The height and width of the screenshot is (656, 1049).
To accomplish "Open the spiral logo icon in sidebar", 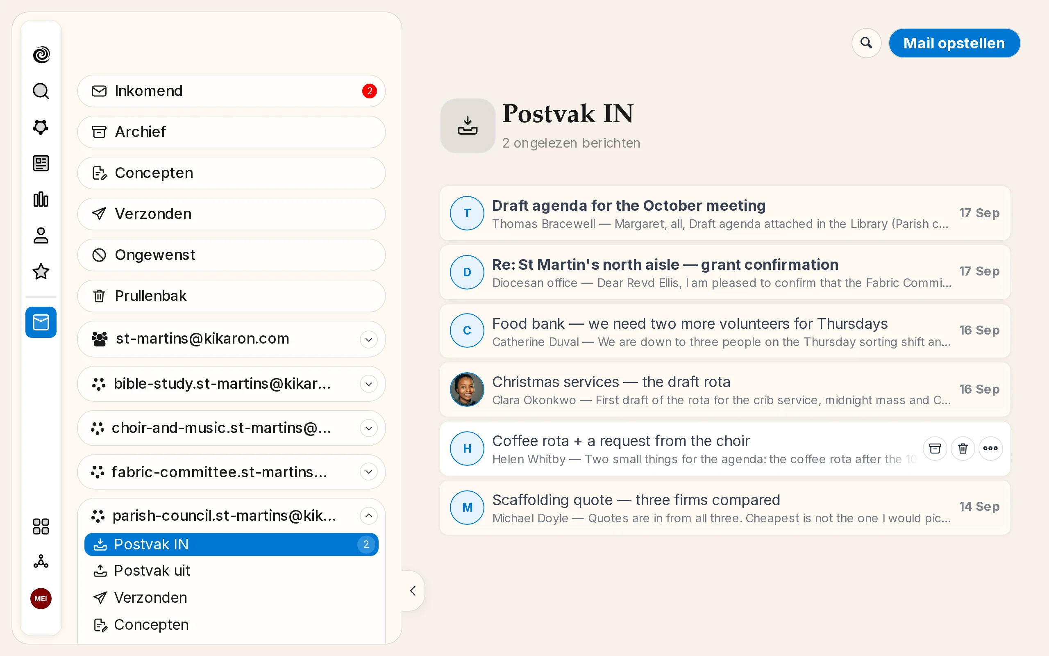I will (41, 55).
